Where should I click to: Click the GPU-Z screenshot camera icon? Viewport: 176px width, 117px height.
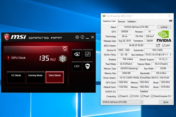pos(171,21)
